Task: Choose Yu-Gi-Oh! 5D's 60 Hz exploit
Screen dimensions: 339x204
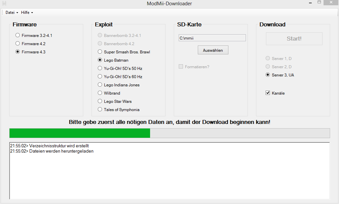Action: pos(100,76)
